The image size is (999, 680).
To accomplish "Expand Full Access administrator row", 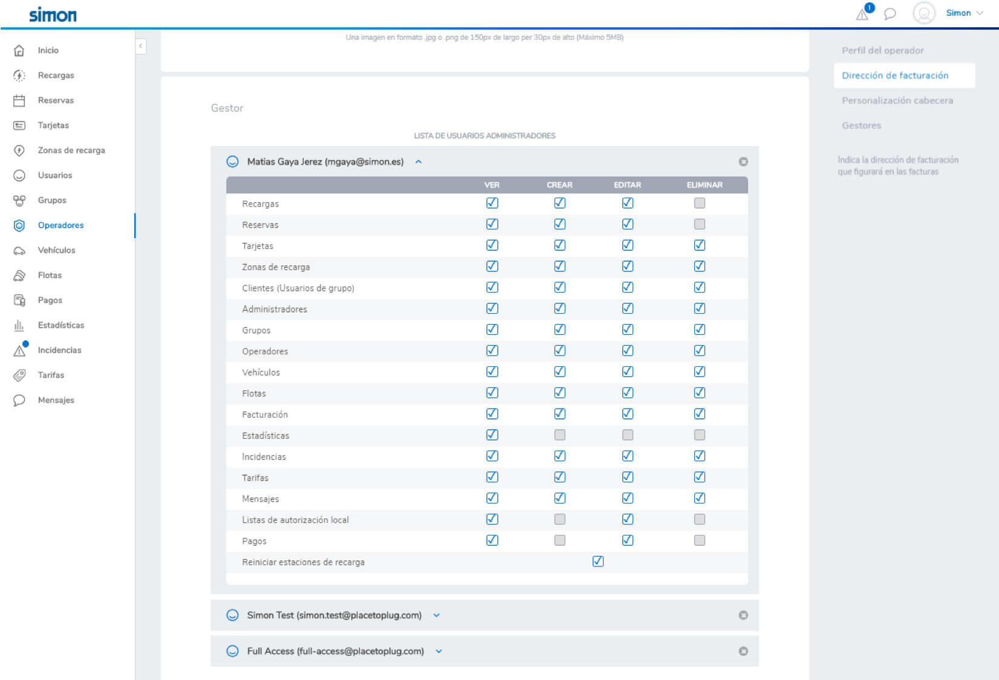I will pos(439,652).
